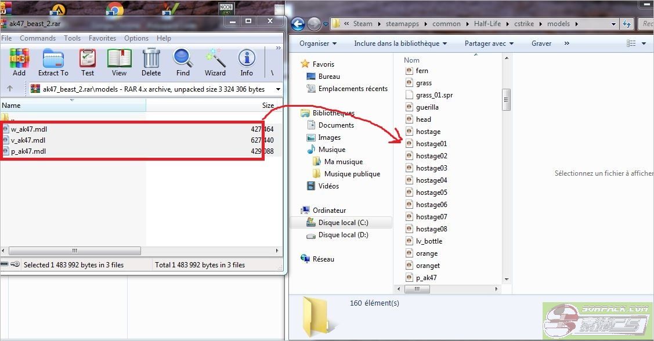This screenshot has width=654, height=341.
Task: Click the Explorer back navigation button
Action: coord(298,24)
